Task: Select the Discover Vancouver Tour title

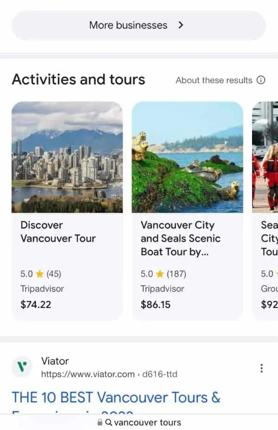Action: [x=58, y=231]
